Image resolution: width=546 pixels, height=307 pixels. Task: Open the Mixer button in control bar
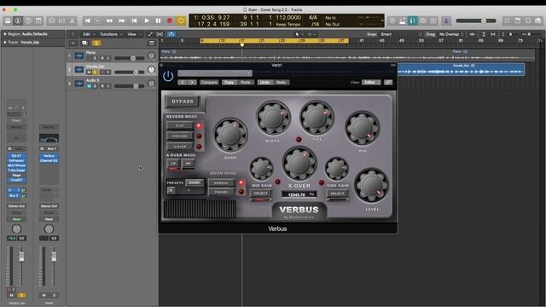tap(61, 20)
